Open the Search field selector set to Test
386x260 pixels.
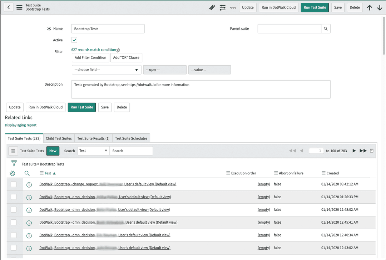pos(94,151)
